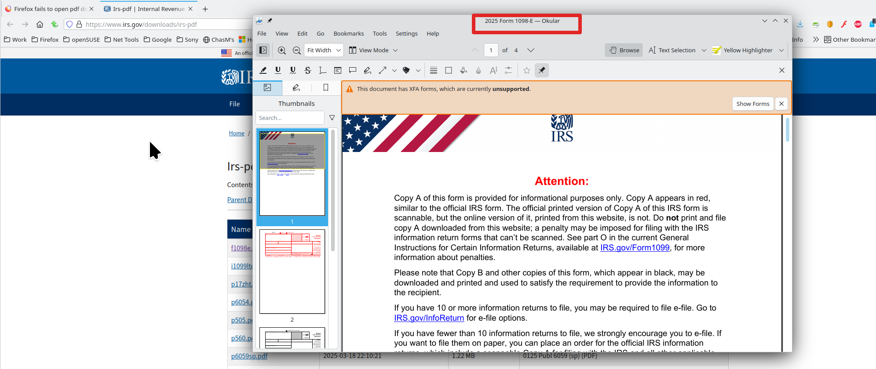Expand the Yellow Highlighter dropdown arrow
The width and height of the screenshot is (876, 369).
[781, 50]
